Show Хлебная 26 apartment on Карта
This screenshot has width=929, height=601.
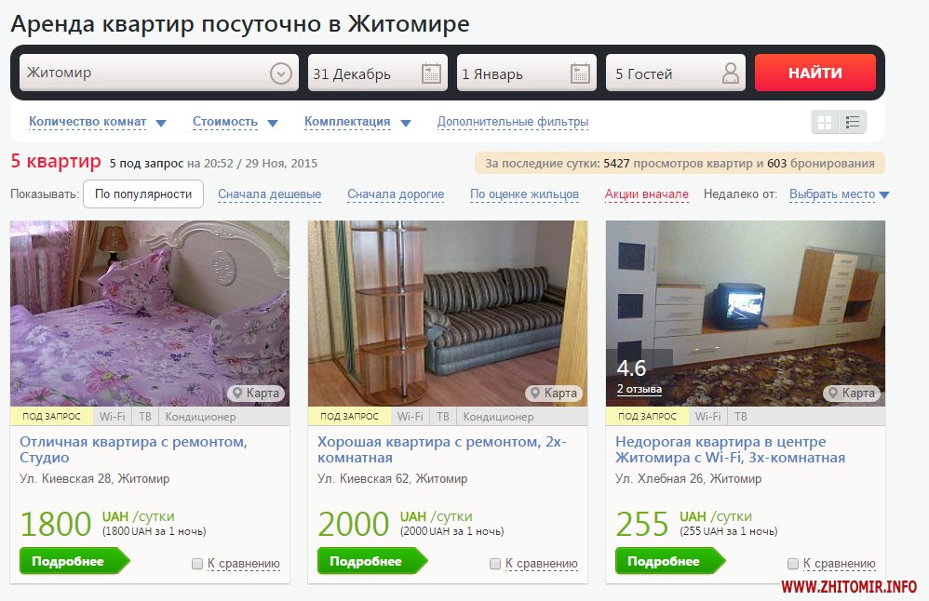point(852,394)
